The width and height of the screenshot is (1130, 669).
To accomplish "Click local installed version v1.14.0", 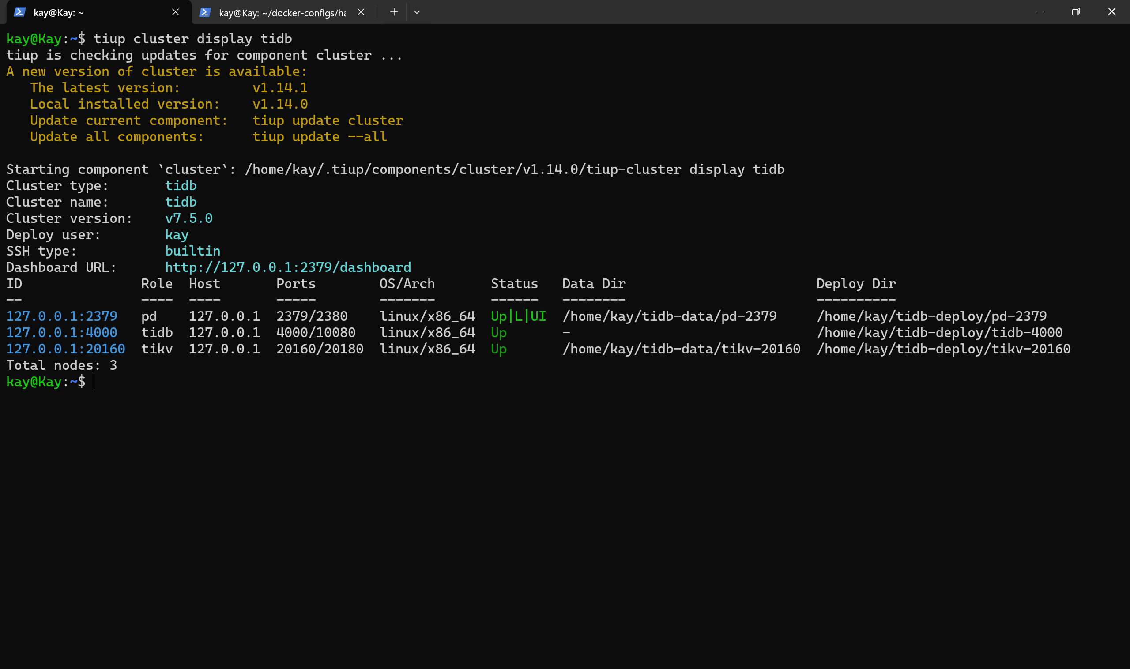I will (x=280, y=104).
